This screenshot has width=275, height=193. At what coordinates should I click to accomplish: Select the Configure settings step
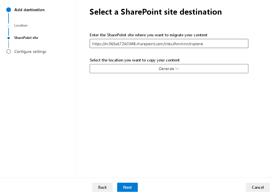pos(30,51)
